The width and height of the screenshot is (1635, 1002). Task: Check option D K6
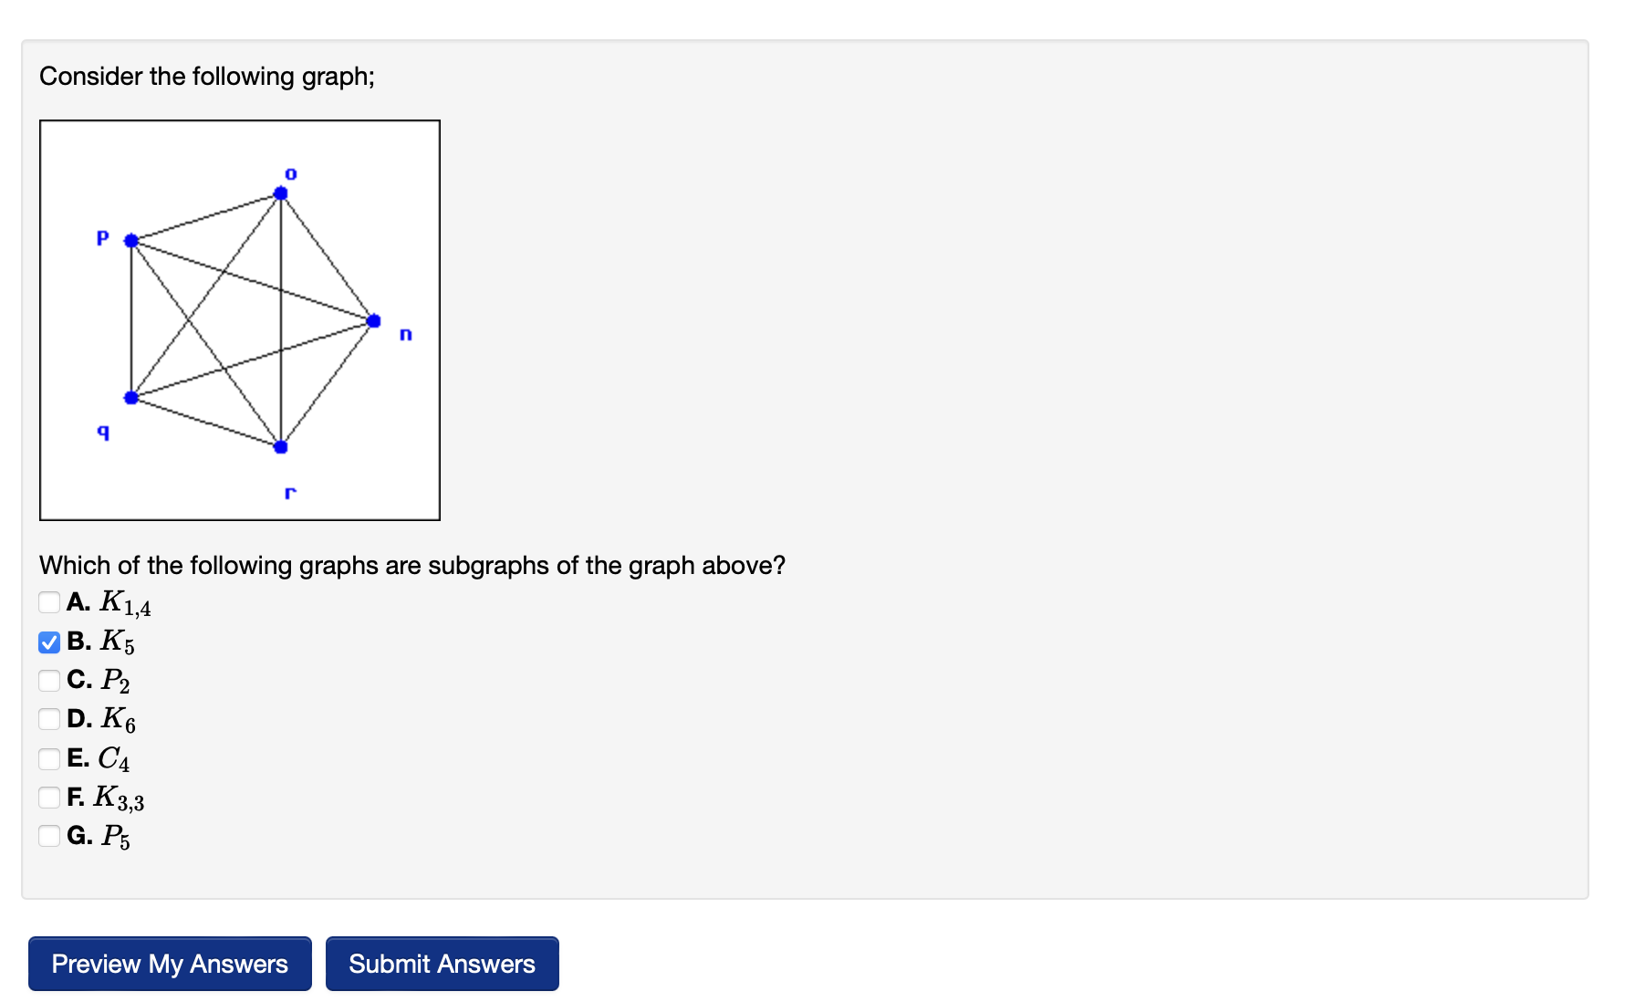(x=47, y=719)
